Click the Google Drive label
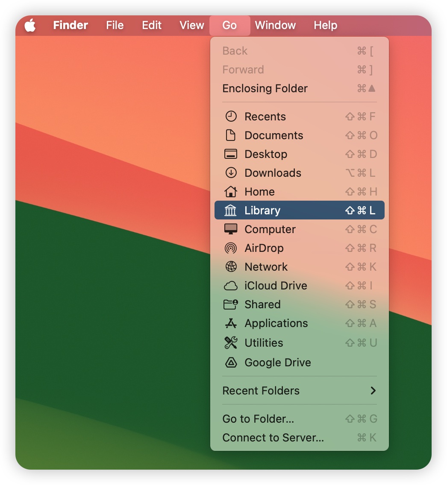 pos(278,362)
